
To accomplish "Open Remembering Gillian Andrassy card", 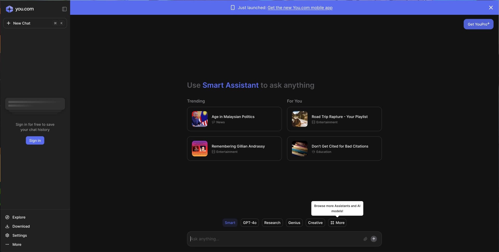I will [x=234, y=148].
